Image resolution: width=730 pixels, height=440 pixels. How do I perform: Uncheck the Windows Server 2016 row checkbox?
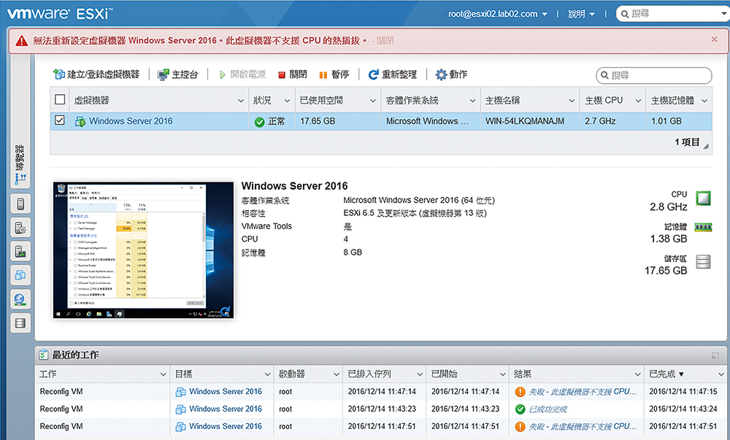tap(60, 120)
